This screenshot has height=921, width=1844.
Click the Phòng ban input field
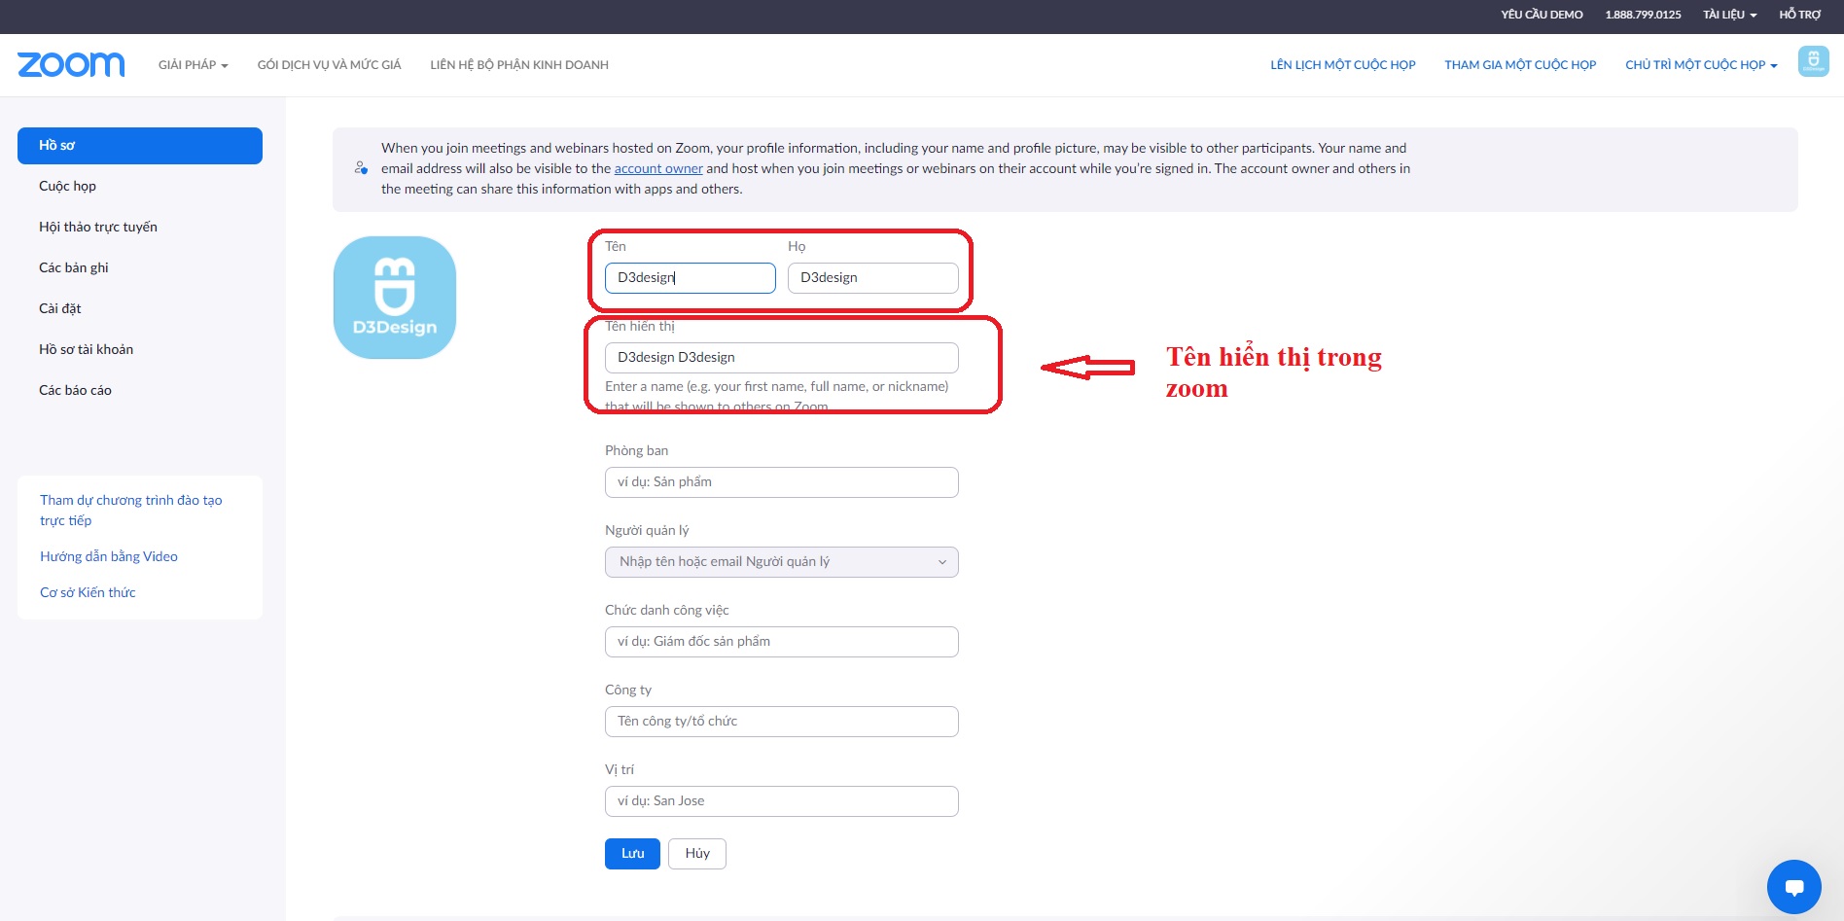782,482
